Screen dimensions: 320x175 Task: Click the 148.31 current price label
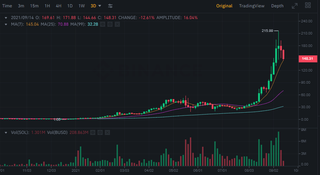308,59
